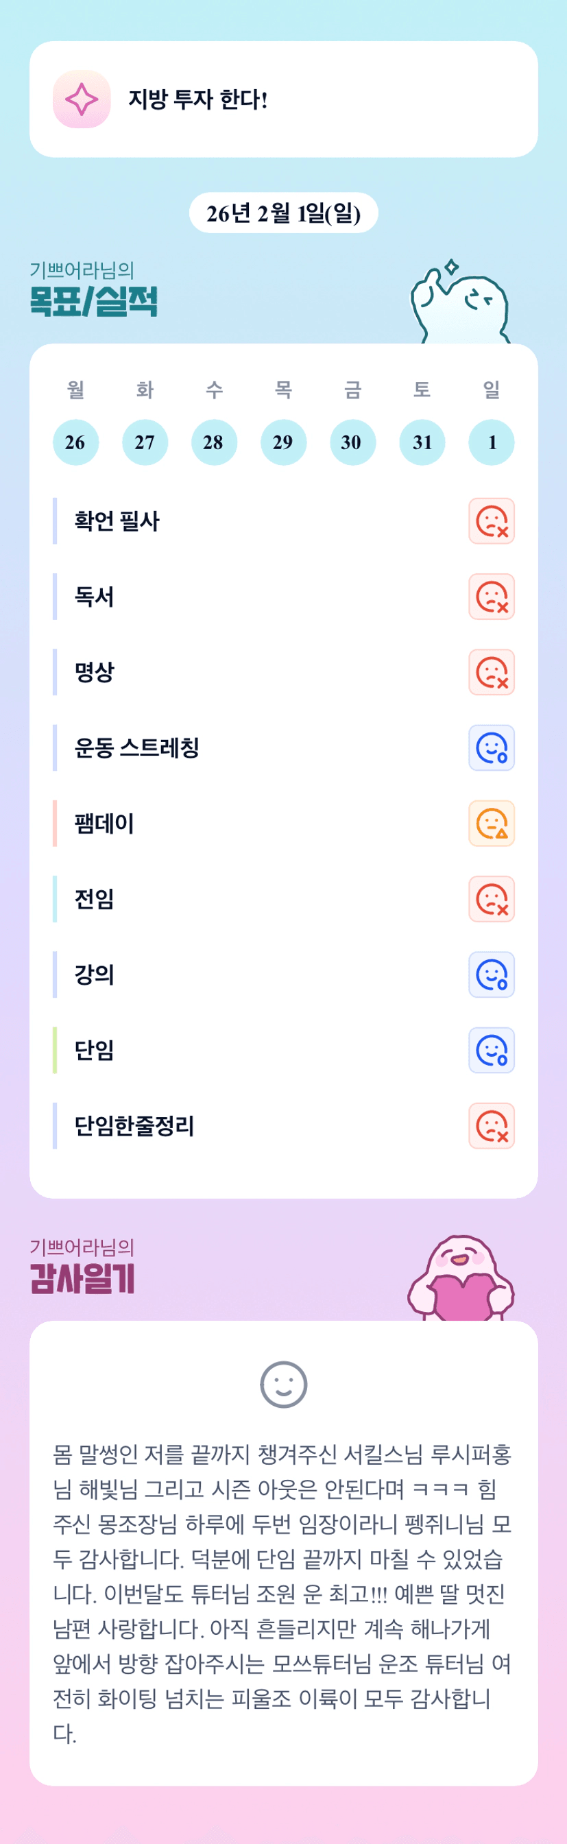Click the sad face icon for 확언 필사
The width and height of the screenshot is (567, 1844).
click(x=491, y=521)
